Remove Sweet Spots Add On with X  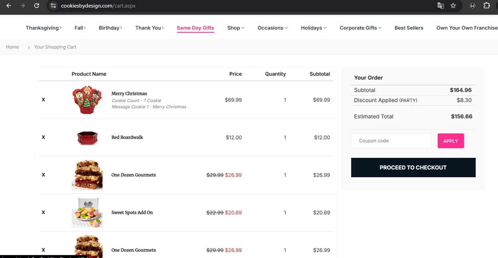point(43,213)
